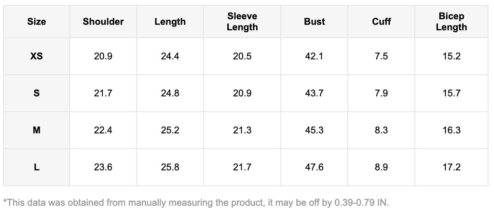Screen dimensions: 494x214
Task: Click the XS cuff value 7.5
Action: tap(381, 56)
